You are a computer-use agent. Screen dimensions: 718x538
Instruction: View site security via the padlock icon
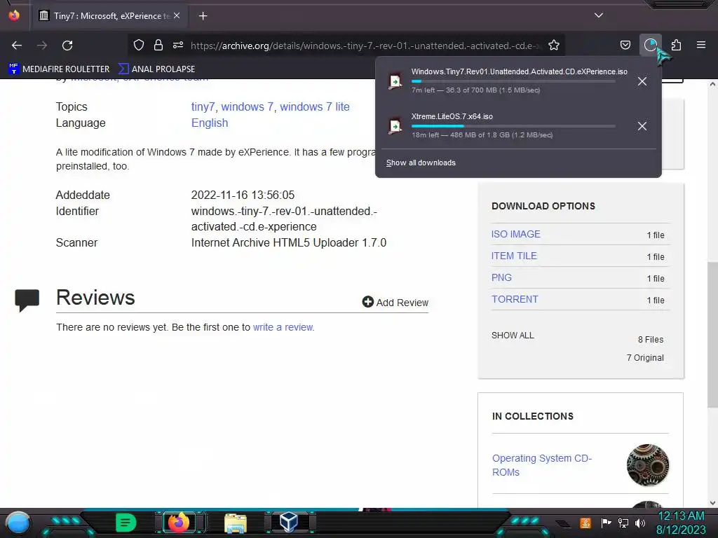(158, 46)
